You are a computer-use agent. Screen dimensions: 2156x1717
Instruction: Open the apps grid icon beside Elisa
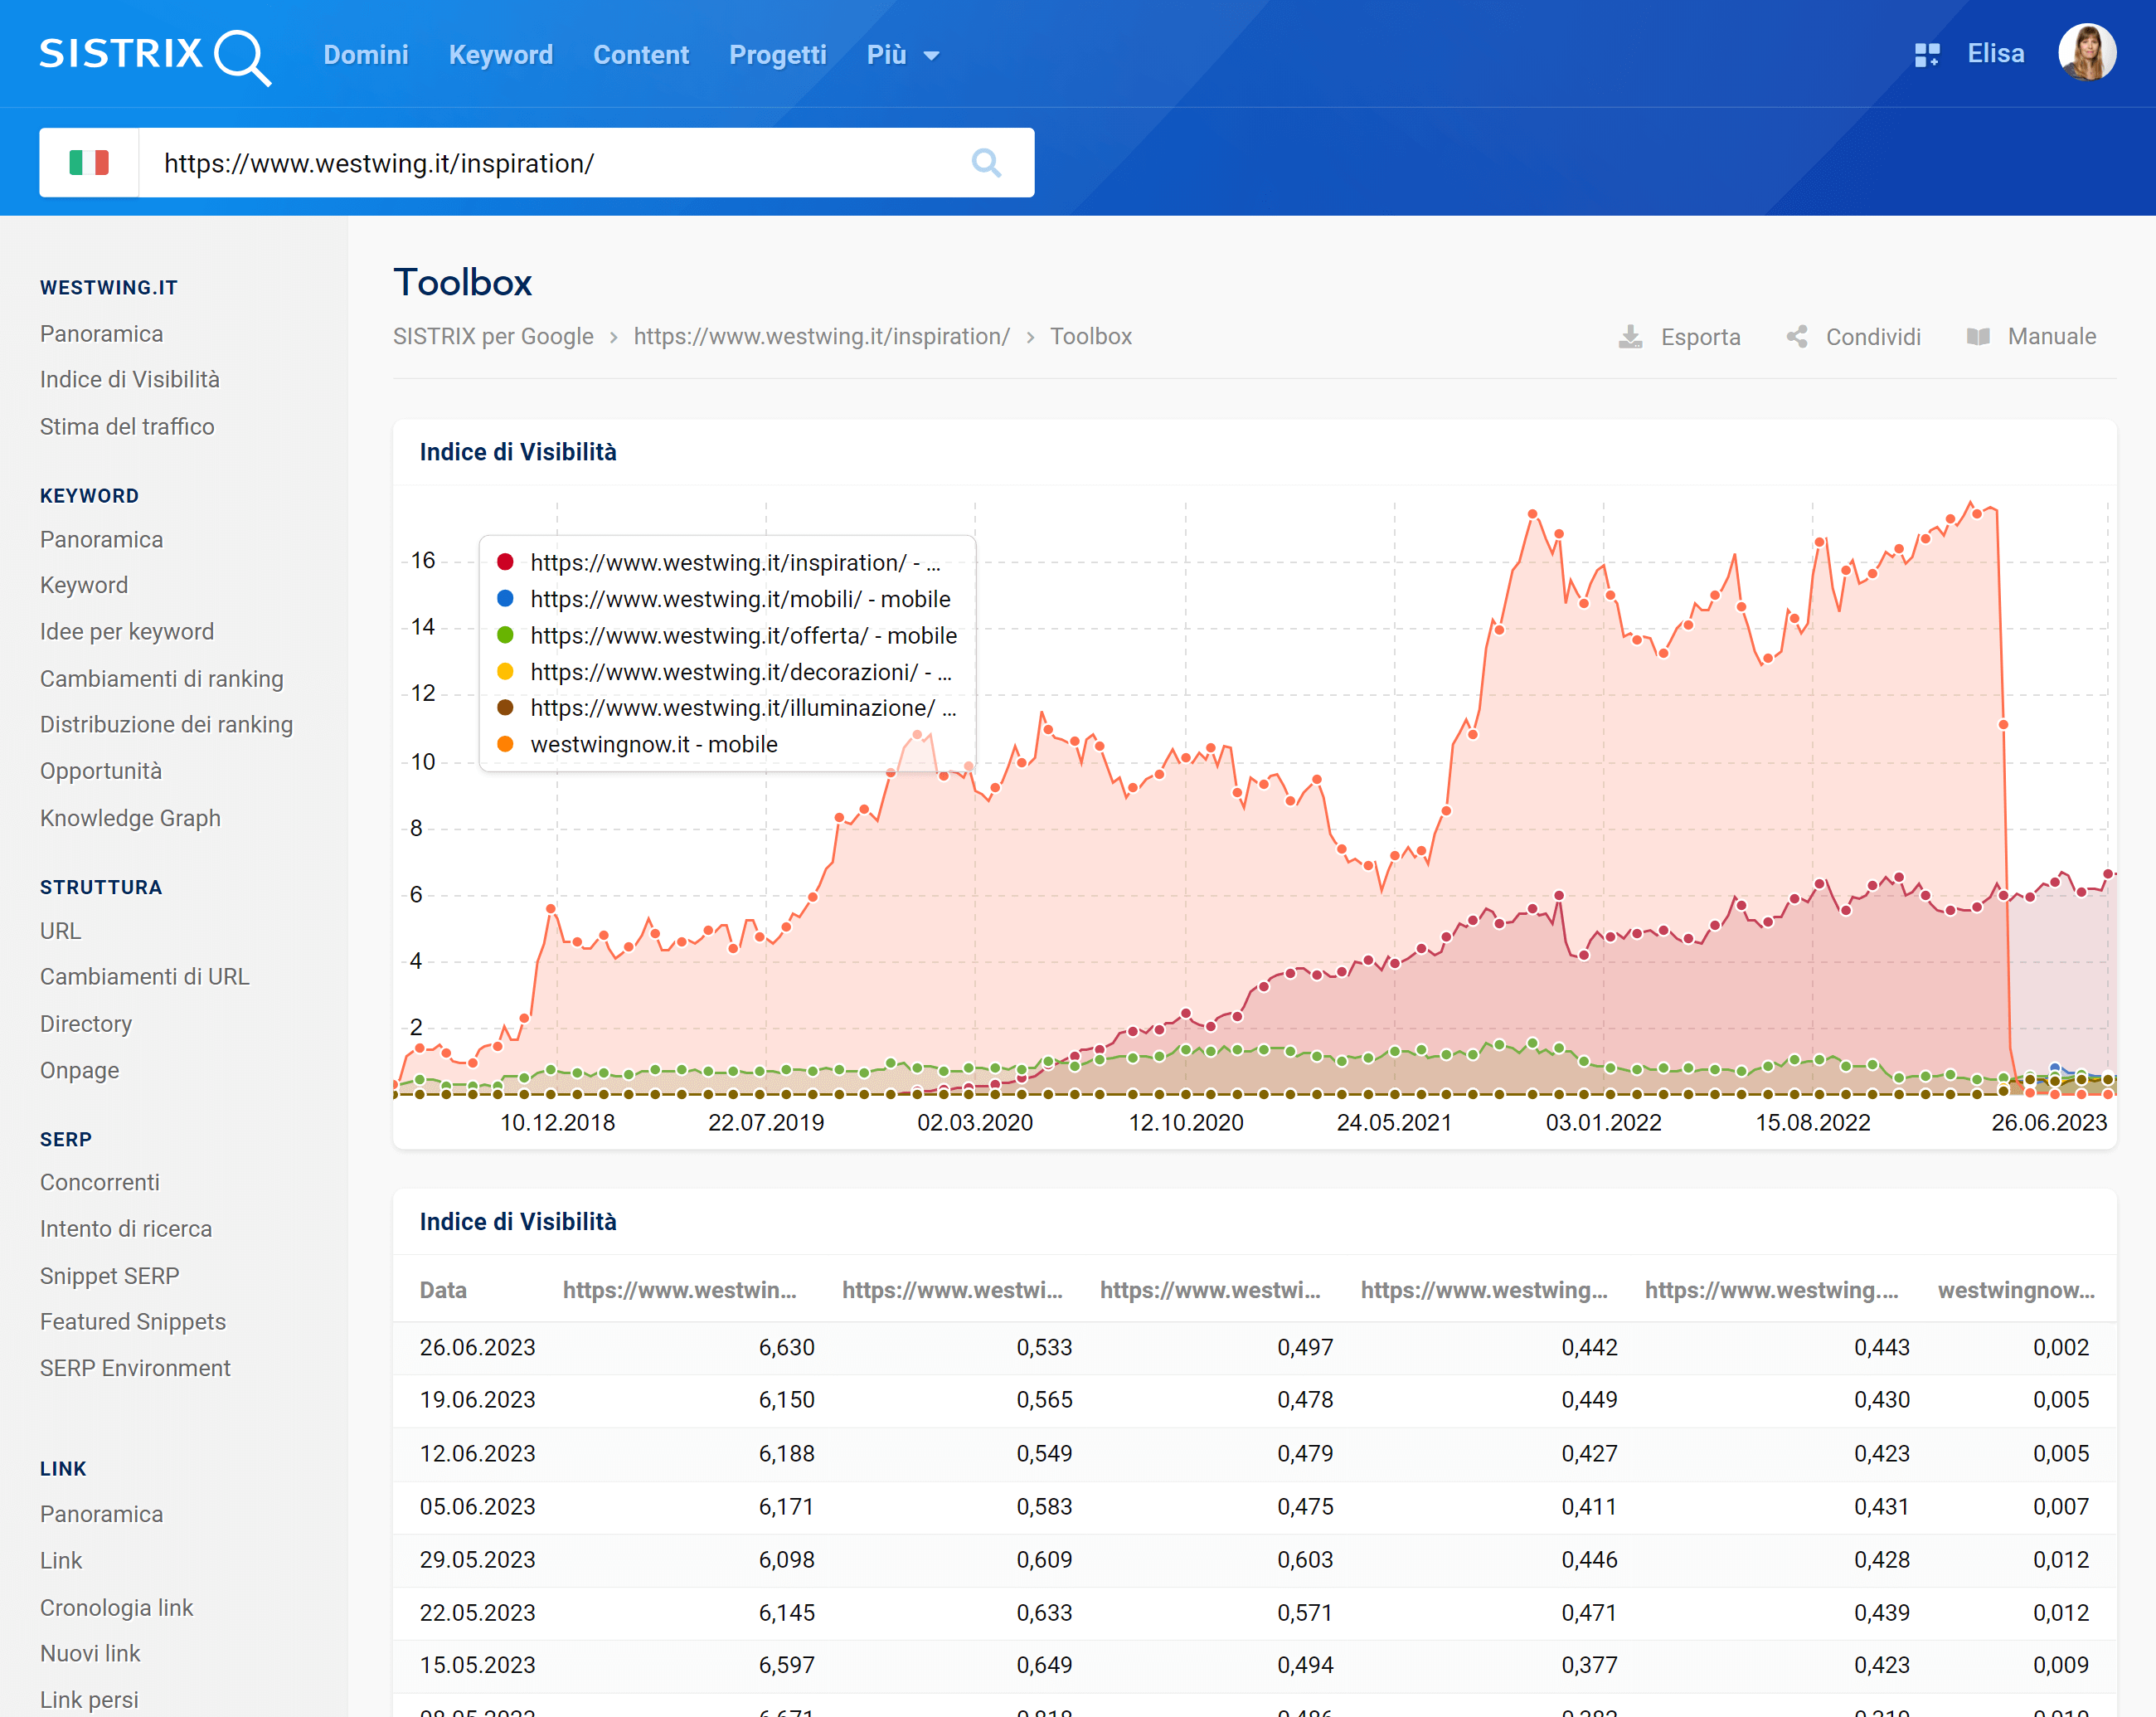tap(1926, 55)
